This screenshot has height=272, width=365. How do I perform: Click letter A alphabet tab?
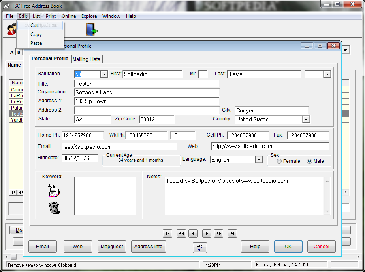(12, 52)
